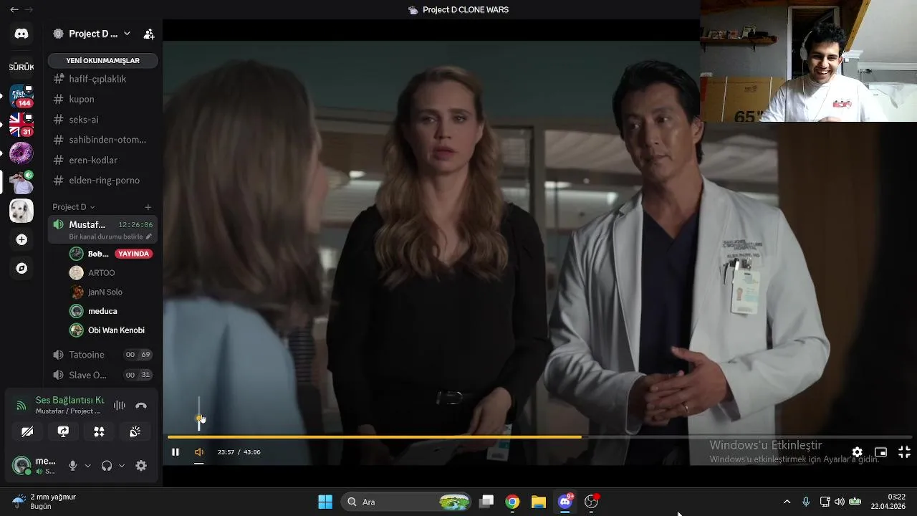
Task: Click the Ses Bağlantısı Kuruldu status text
Action: pyautogui.click(x=69, y=400)
